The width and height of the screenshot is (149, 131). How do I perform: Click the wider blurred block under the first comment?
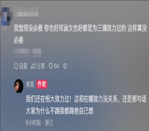[x=21, y=53]
